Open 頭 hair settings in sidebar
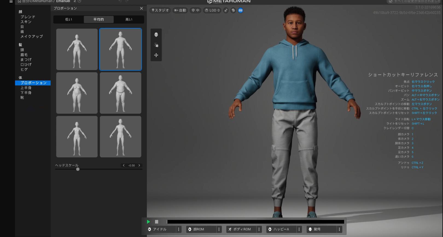 click(22, 50)
